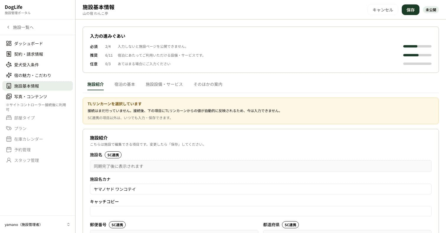Click the SC連携 badge beside 都道府県
446x233 pixels.
tap(290, 225)
